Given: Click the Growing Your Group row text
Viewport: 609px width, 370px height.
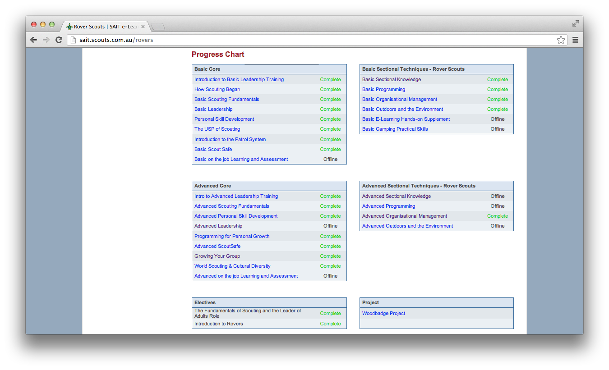Looking at the screenshot, I should pos(217,256).
